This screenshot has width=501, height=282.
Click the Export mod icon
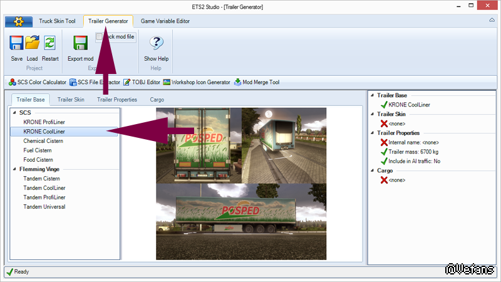(80, 44)
